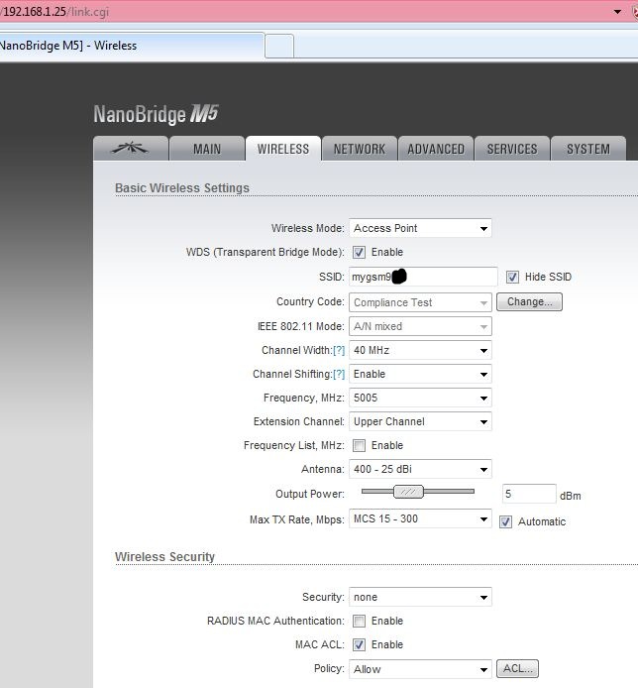Image resolution: width=638 pixels, height=688 pixels.
Task: Open the Antenna gain dropdown
Action: click(420, 469)
